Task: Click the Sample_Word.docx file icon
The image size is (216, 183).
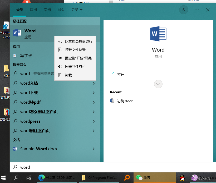Action: [15, 149]
